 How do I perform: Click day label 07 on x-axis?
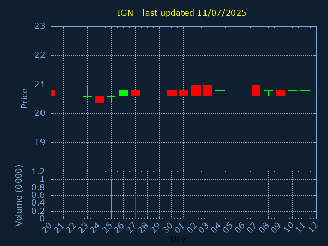252,228
